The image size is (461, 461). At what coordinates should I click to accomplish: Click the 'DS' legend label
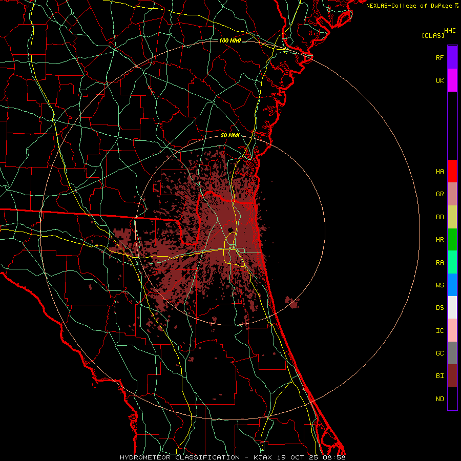439,307
